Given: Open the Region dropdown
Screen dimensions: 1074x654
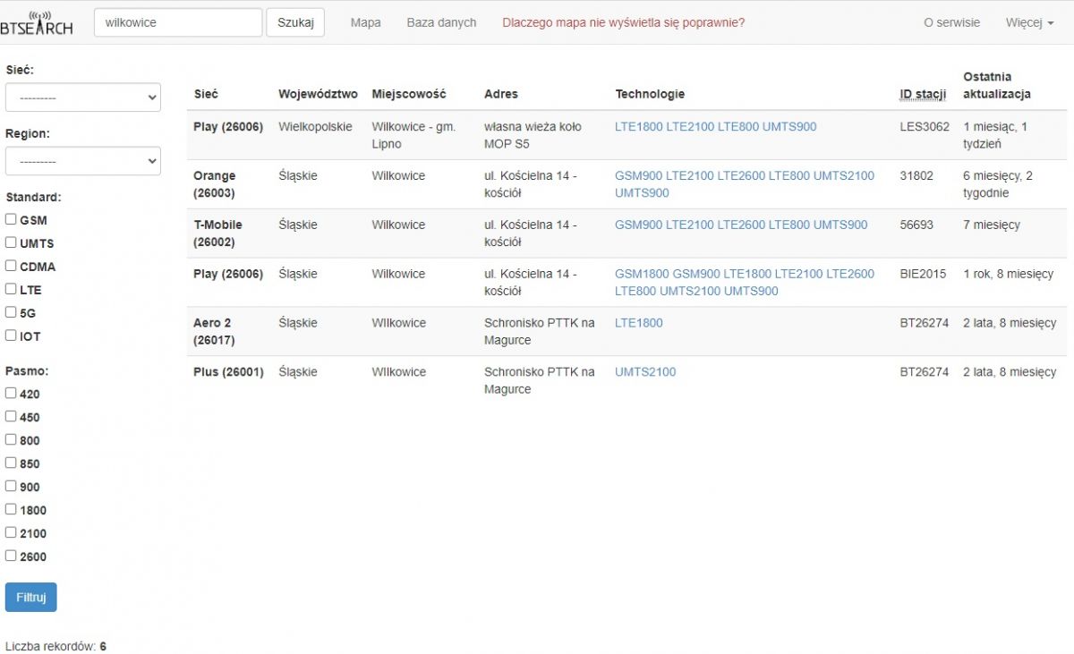Looking at the screenshot, I should point(83,161).
